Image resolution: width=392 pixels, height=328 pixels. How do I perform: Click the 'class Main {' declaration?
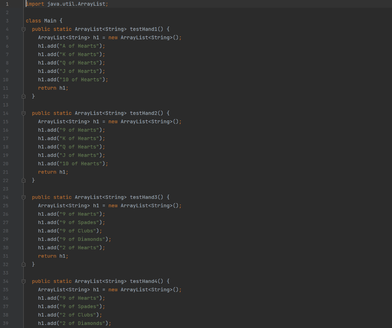44,21
